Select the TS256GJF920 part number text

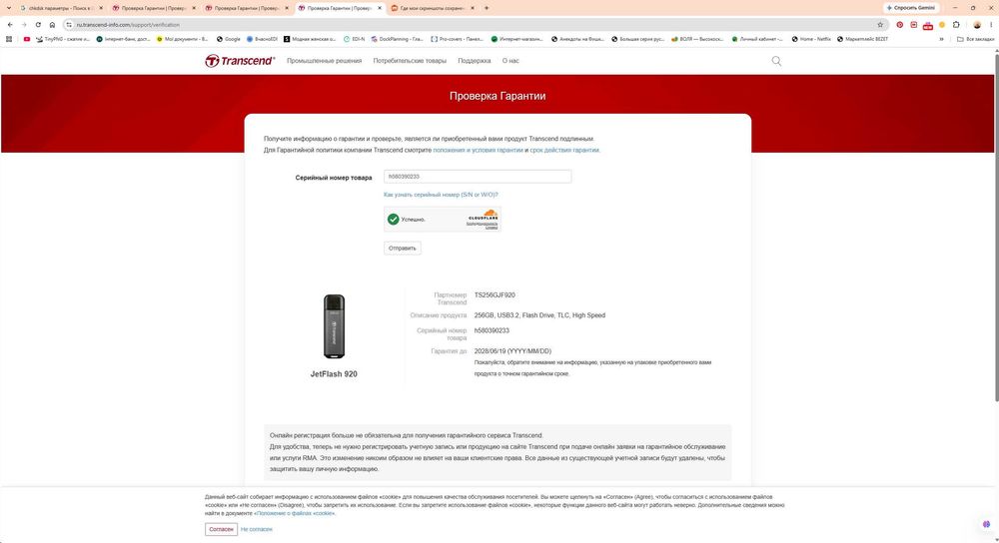(495, 295)
